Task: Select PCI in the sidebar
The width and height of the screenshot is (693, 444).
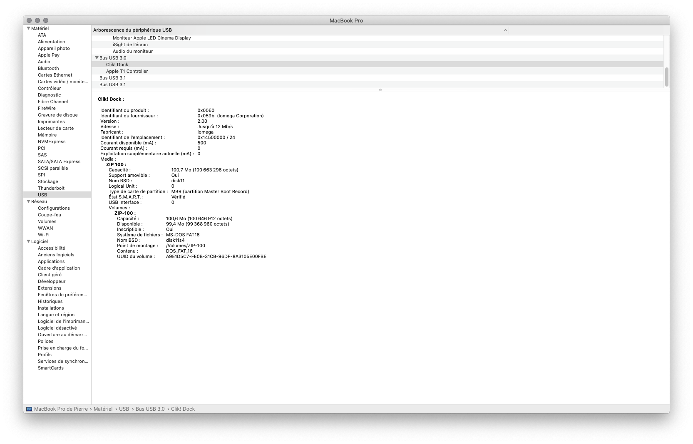Action: (42, 148)
